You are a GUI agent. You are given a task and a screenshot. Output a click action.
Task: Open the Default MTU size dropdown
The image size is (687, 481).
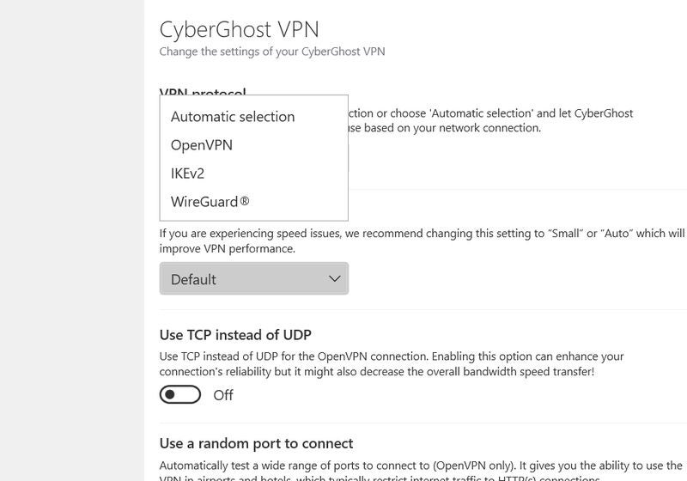[x=253, y=278]
